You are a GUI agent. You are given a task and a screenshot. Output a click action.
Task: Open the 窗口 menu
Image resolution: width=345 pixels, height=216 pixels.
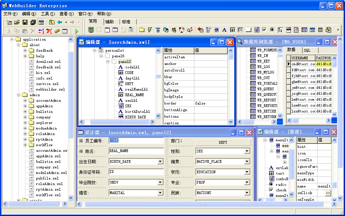click(x=85, y=14)
